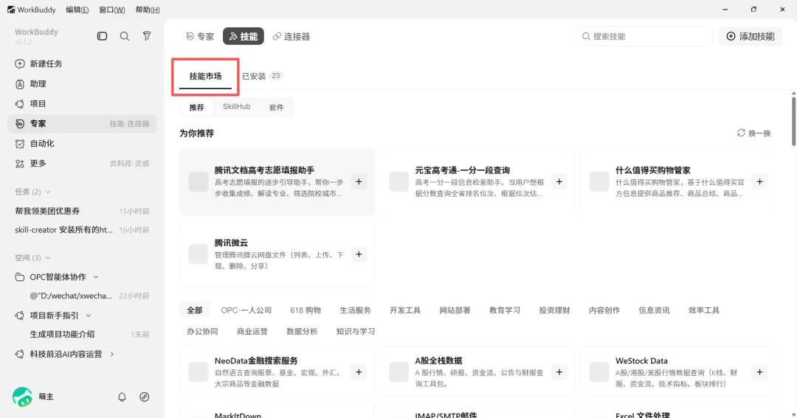Filter by 商业运营 category

(252, 331)
